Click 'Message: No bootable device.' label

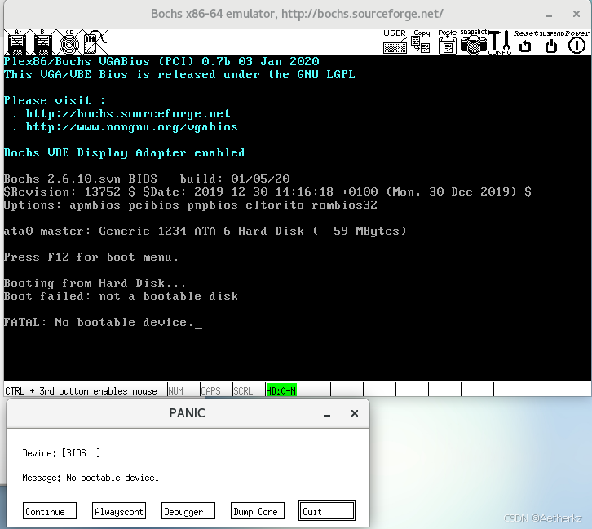91,478
